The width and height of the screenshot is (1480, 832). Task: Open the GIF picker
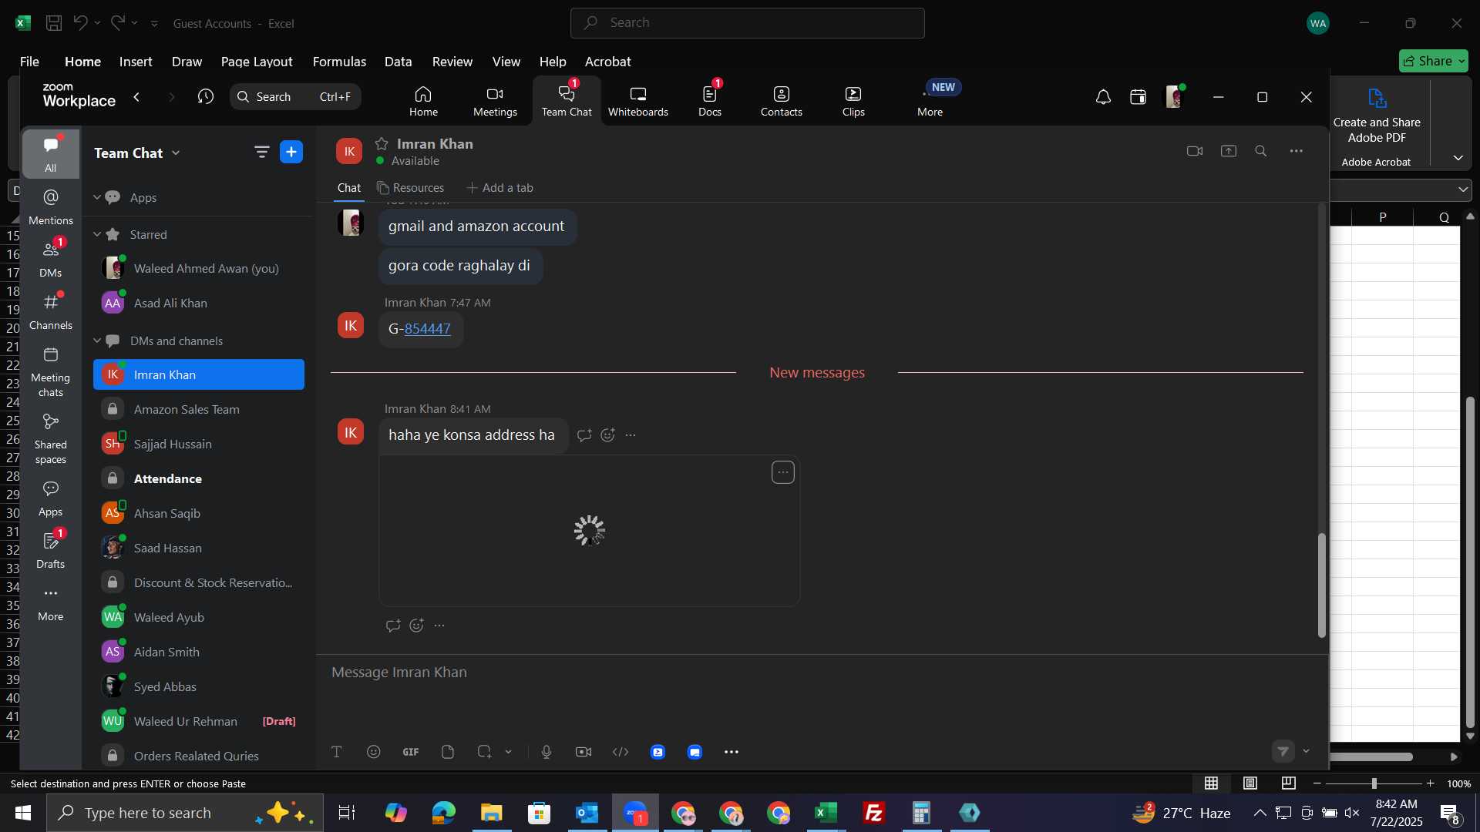pos(411,752)
